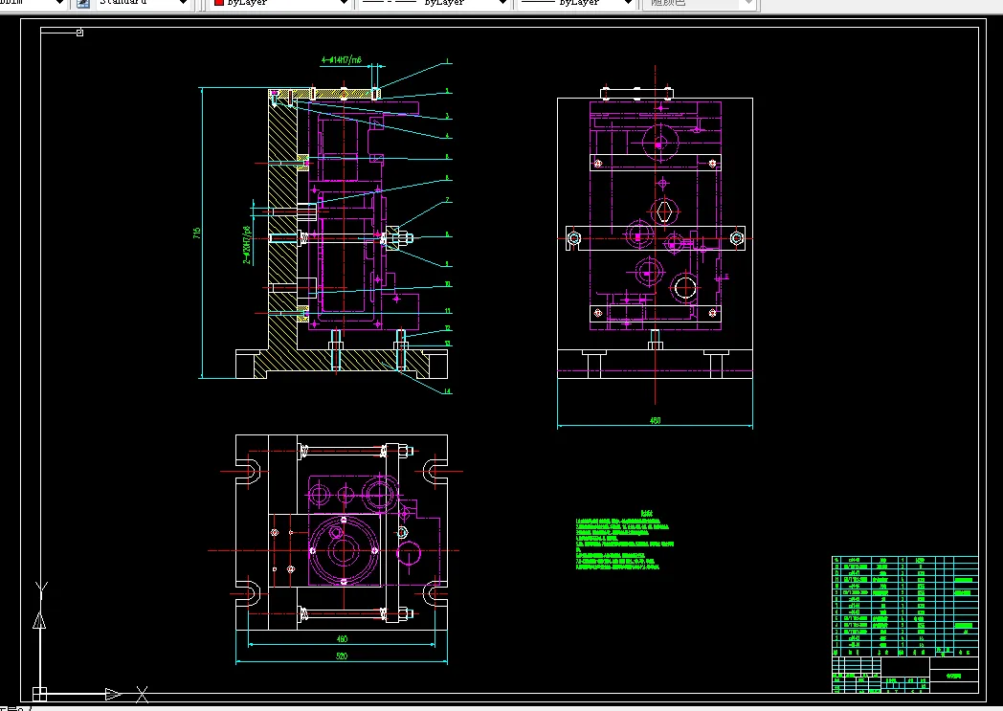
Task: Select part balloon number 14
Action: pos(447,391)
